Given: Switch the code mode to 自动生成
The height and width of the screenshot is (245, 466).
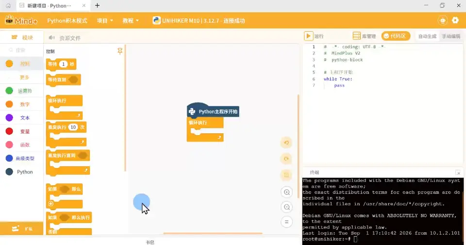Looking at the screenshot, I should click(427, 36).
